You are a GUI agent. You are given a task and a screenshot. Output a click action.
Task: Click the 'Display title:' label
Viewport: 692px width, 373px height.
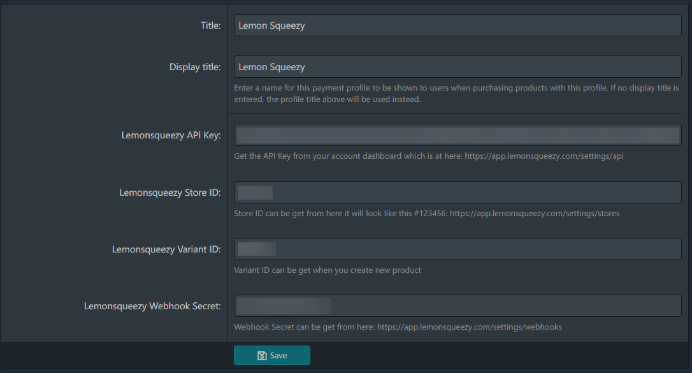195,67
